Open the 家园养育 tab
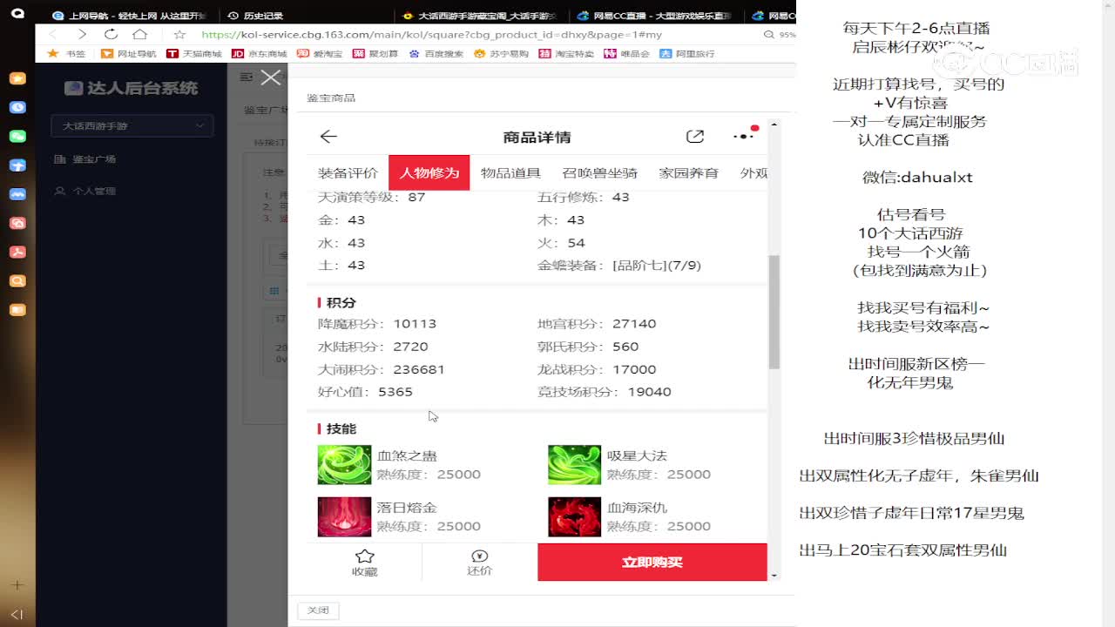1115x627 pixels. tap(688, 172)
